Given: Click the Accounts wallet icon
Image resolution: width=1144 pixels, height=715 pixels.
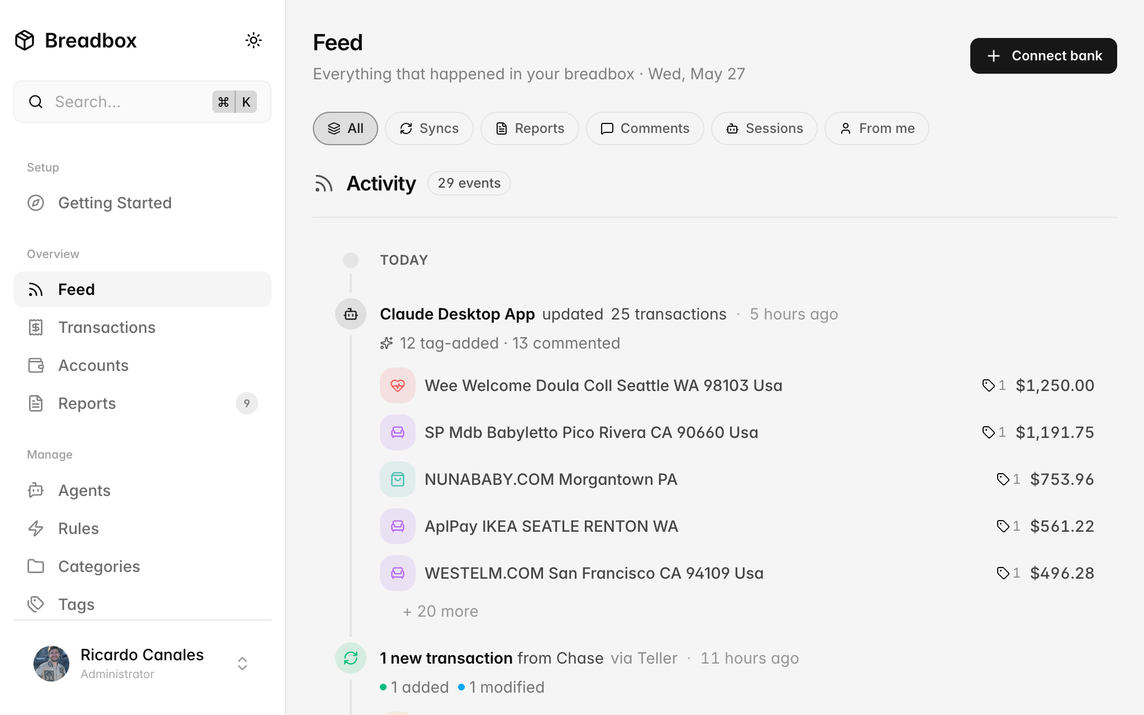Looking at the screenshot, I should pos(36,365).
